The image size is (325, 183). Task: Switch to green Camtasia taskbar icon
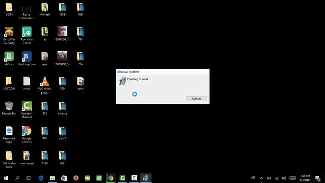[122, 178]
